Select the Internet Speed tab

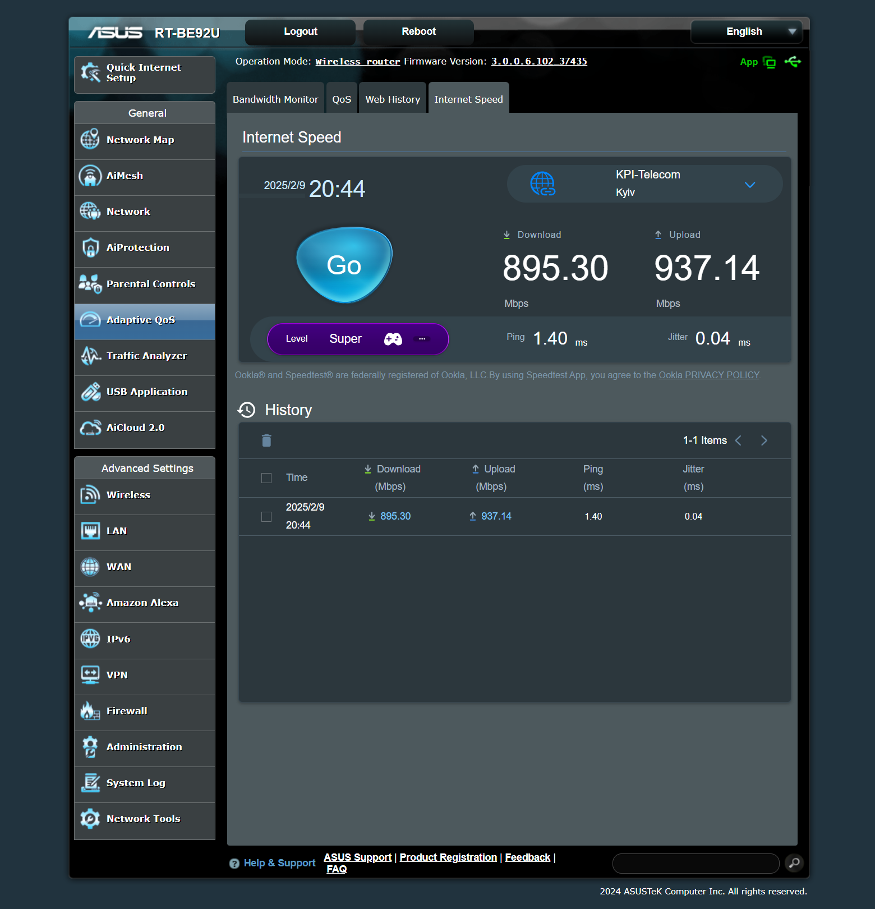[469, 98]
